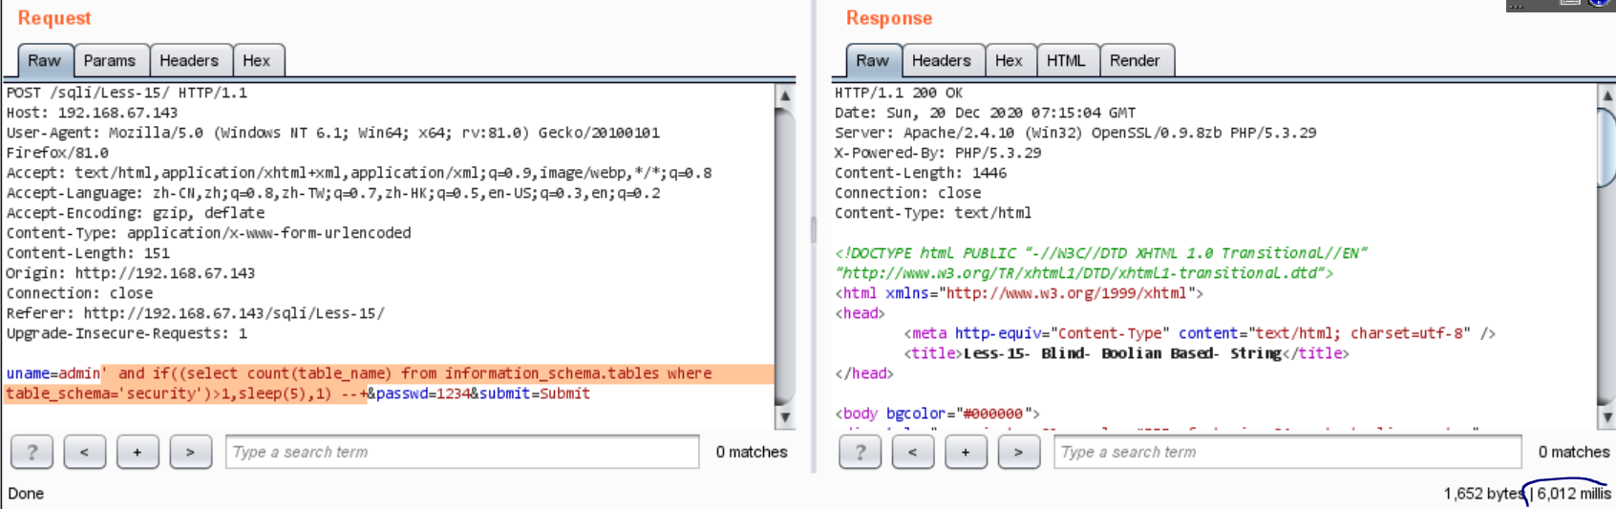Go to previous match in Request search
The image size is (1616, 509).
tap(85, 452)
